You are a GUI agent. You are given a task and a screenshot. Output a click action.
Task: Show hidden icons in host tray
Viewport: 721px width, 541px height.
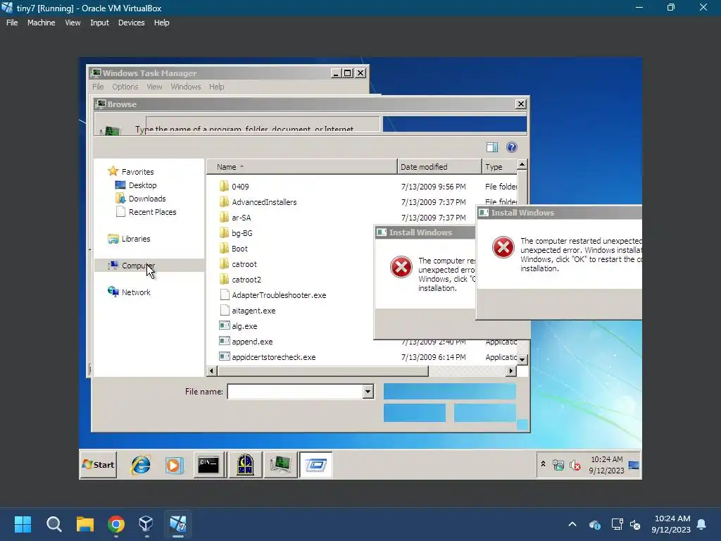(x=572, y=524)
